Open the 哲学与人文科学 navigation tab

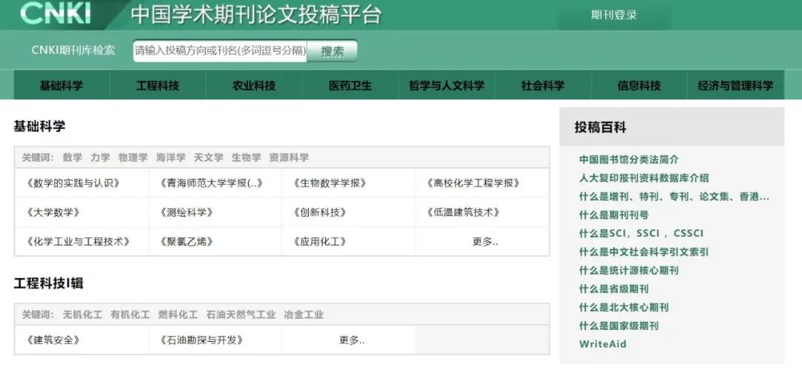(446, 85)
